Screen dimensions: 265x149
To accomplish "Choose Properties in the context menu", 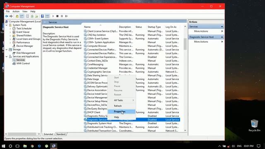I will point(121,111).
